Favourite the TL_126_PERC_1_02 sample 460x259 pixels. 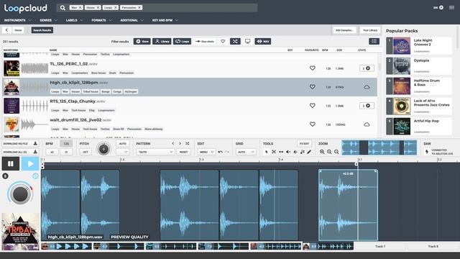[x=313, y=68]
